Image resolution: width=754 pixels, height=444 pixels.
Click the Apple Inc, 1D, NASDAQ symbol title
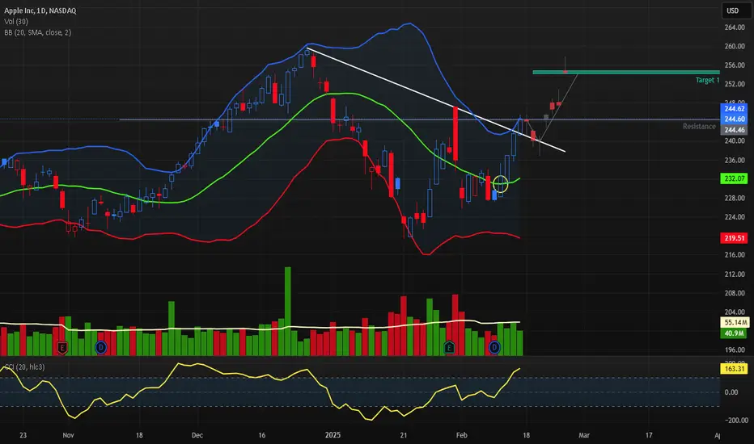coord(40,10)
